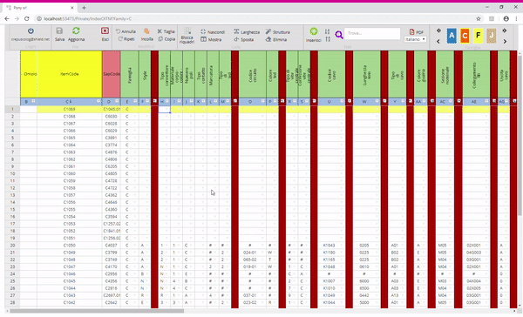The image size is (523, 317).
Task: Select the Pory srl browser tab
Action: pyautogui.click(x=40, y=8)
